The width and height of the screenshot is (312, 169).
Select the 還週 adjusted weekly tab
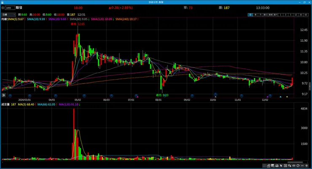[x=270, y=15]
